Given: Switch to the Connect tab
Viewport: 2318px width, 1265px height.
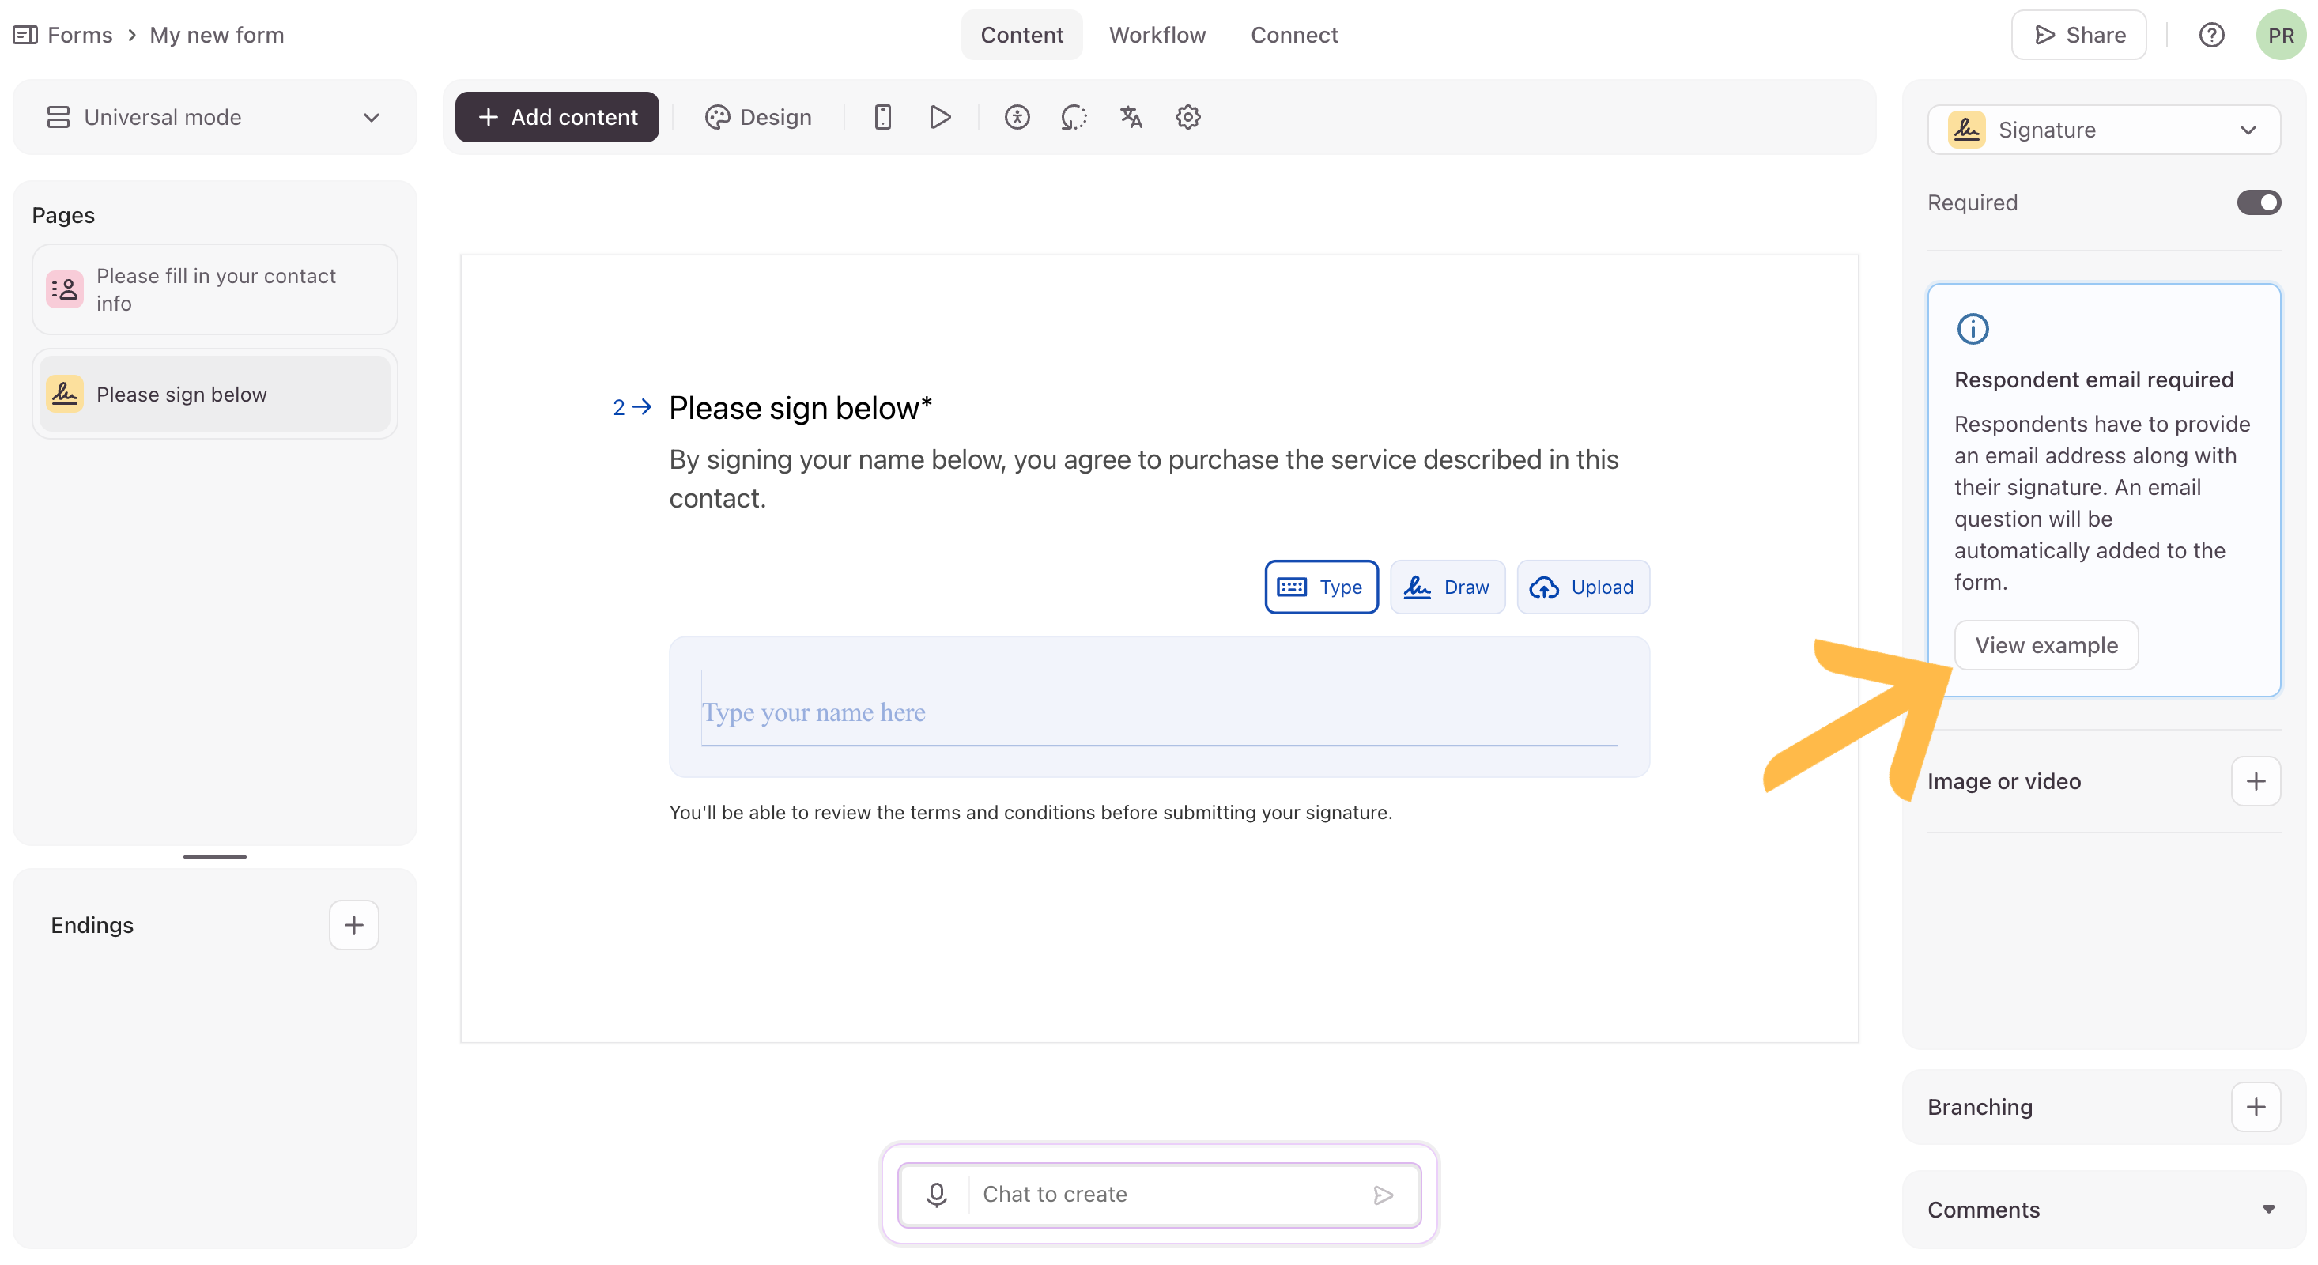Looking at the screenshot, I should click(x=1293, y=35).
